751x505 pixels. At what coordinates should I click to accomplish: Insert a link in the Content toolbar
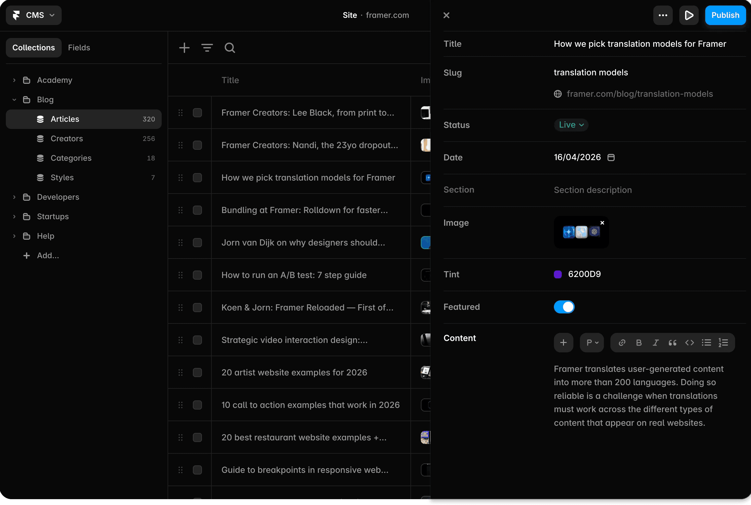[x=622, y=343]
